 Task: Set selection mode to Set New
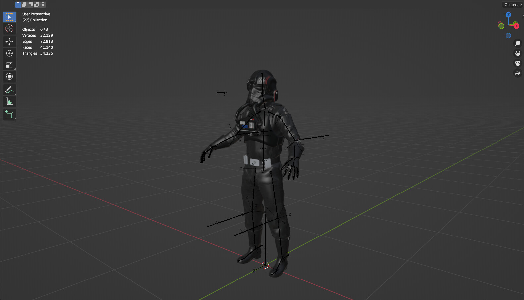tap(18, 5)
